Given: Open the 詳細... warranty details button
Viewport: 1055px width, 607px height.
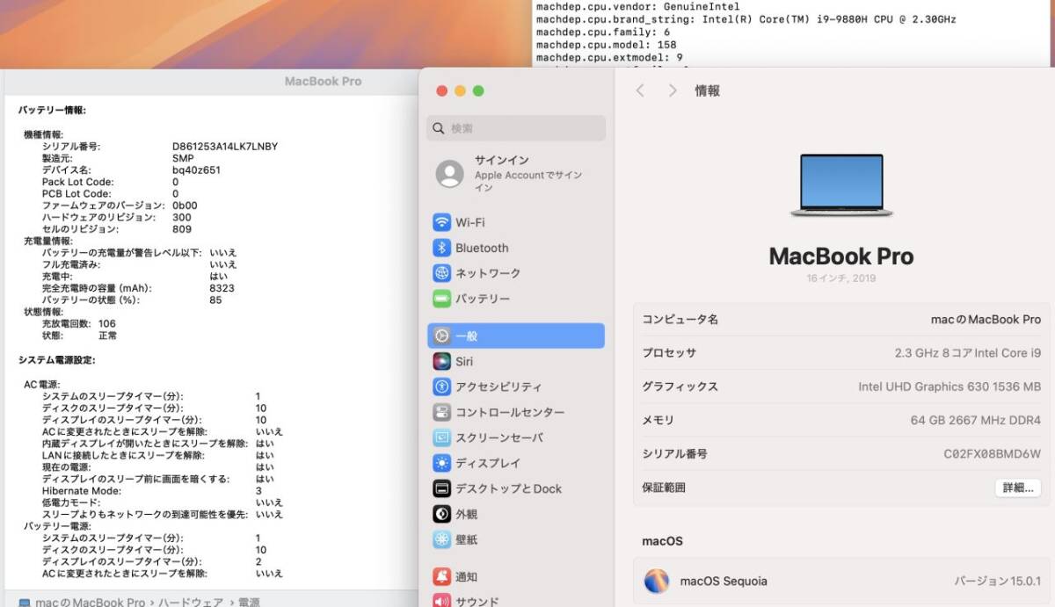Looking at the screenshot, I should [x=1017, y=488].
